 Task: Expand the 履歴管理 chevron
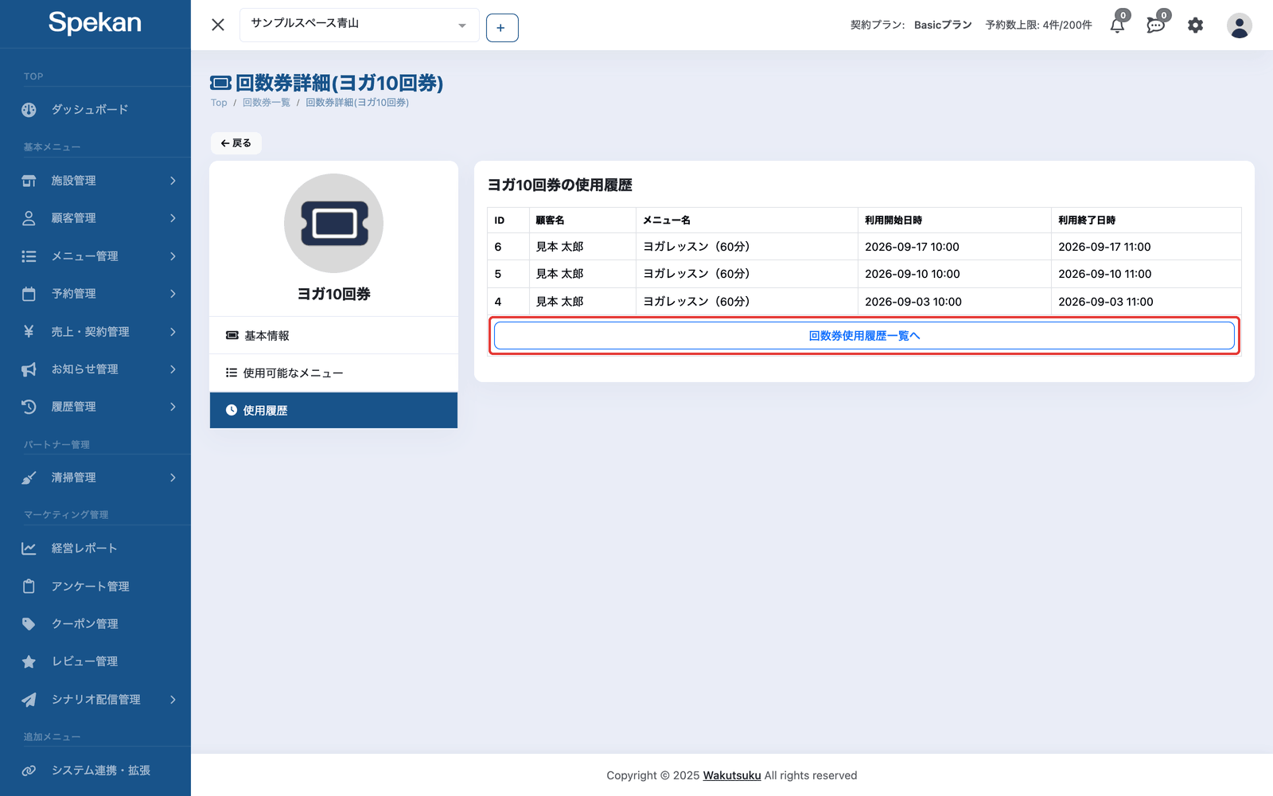pos(173,407)
